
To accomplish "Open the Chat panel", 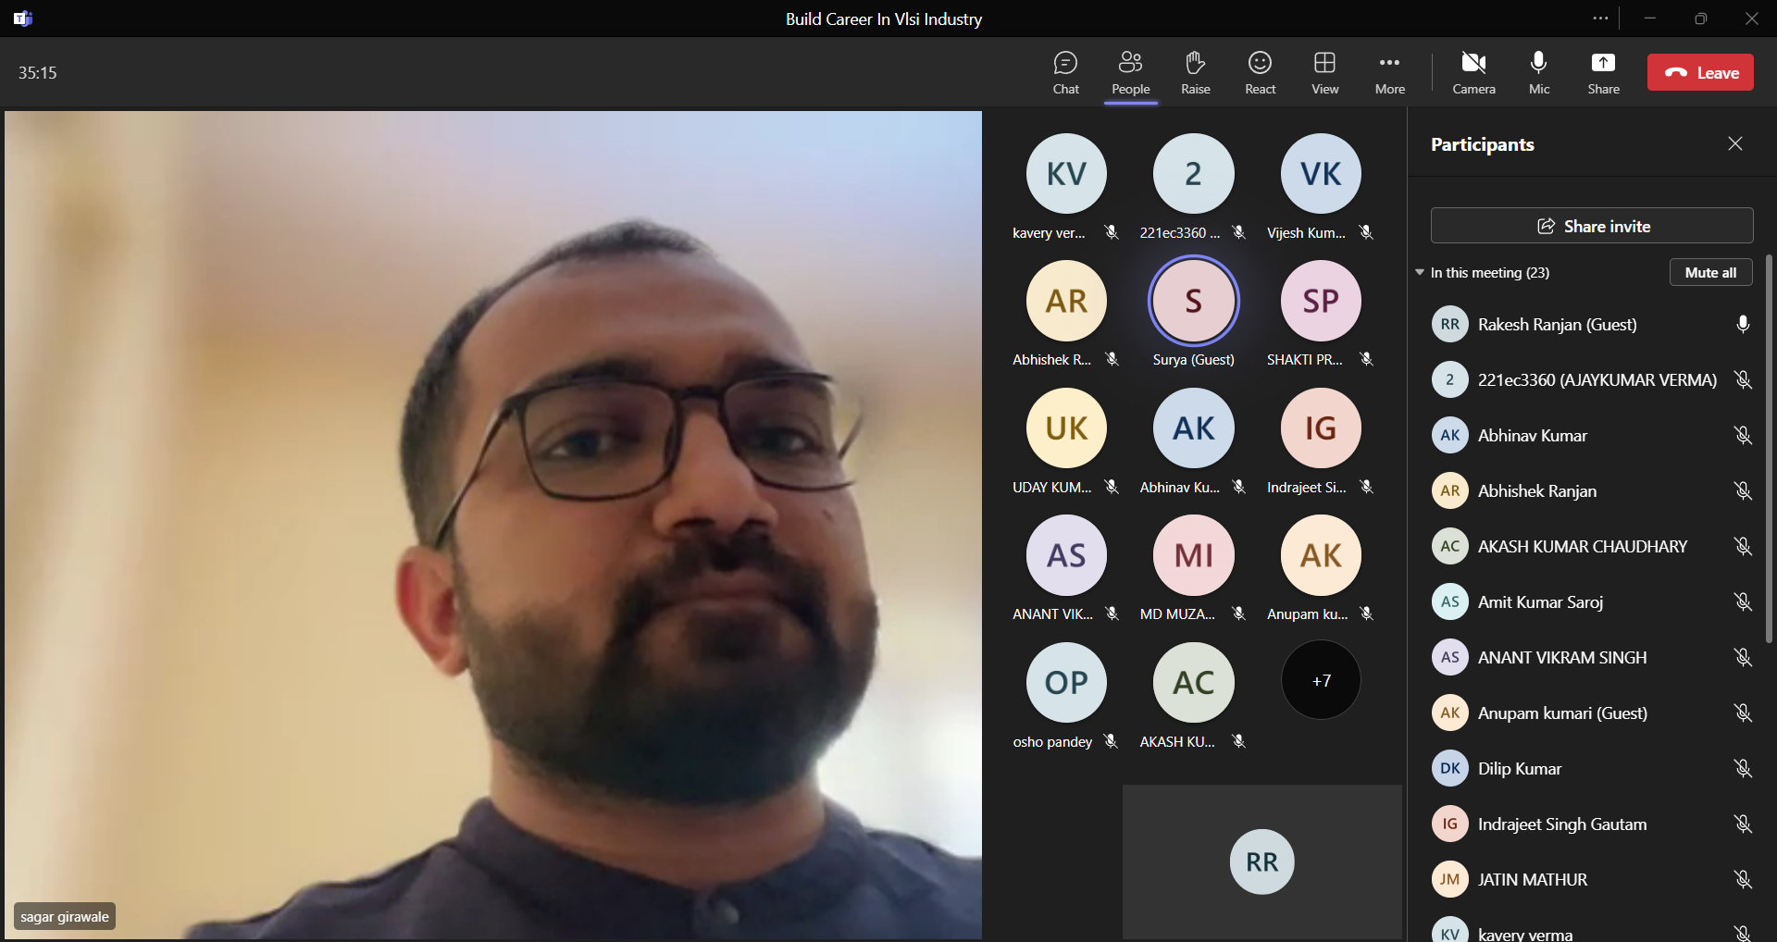I will pos(1065,73).
